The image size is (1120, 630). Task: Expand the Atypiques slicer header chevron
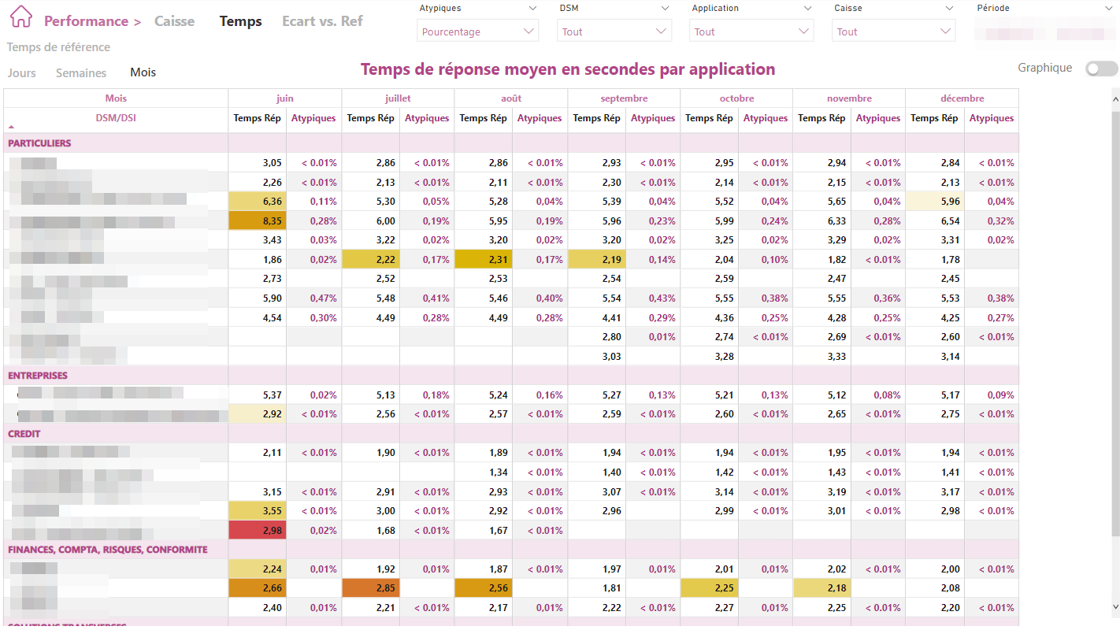coord(532,8)
